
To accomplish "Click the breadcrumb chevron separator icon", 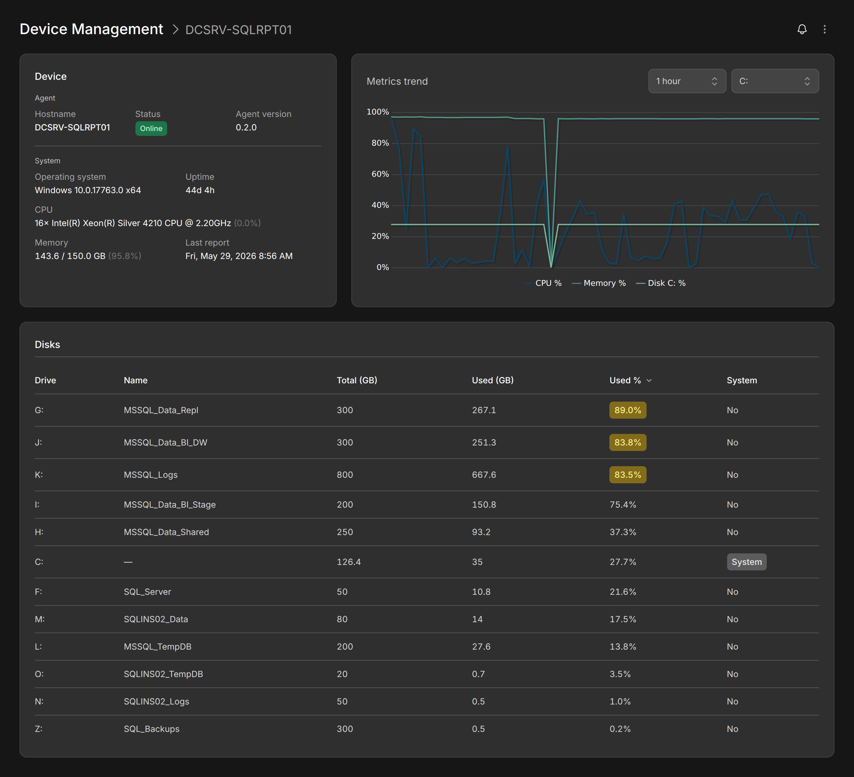I will [x=175, y=30].
